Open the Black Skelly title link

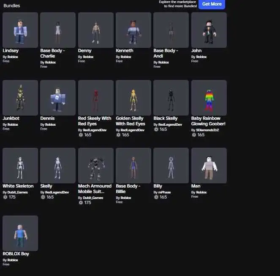(166, 118)
